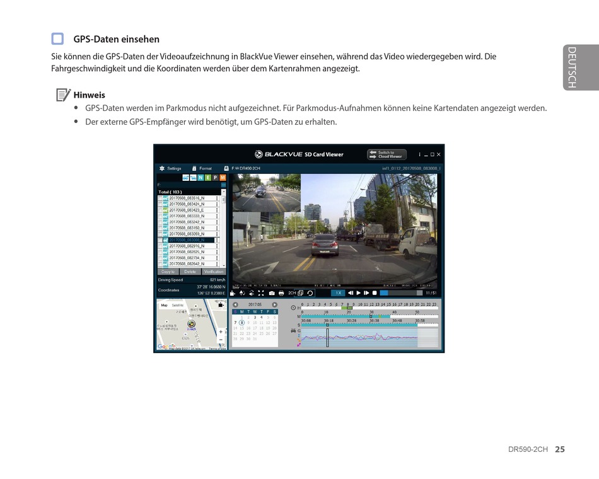The image size is (599, 479).
Task: Select file 20170508_082916_N
Action: (187, 246)
